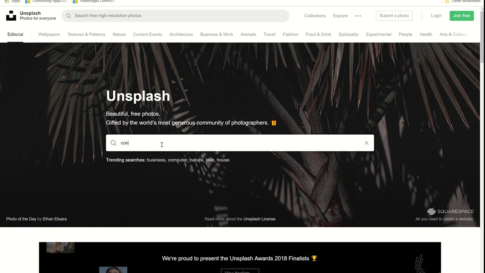Image resolution: width=485 pixels, height=273 pixels.
Task: Select the Editorial tab
Action: point(15,35)
